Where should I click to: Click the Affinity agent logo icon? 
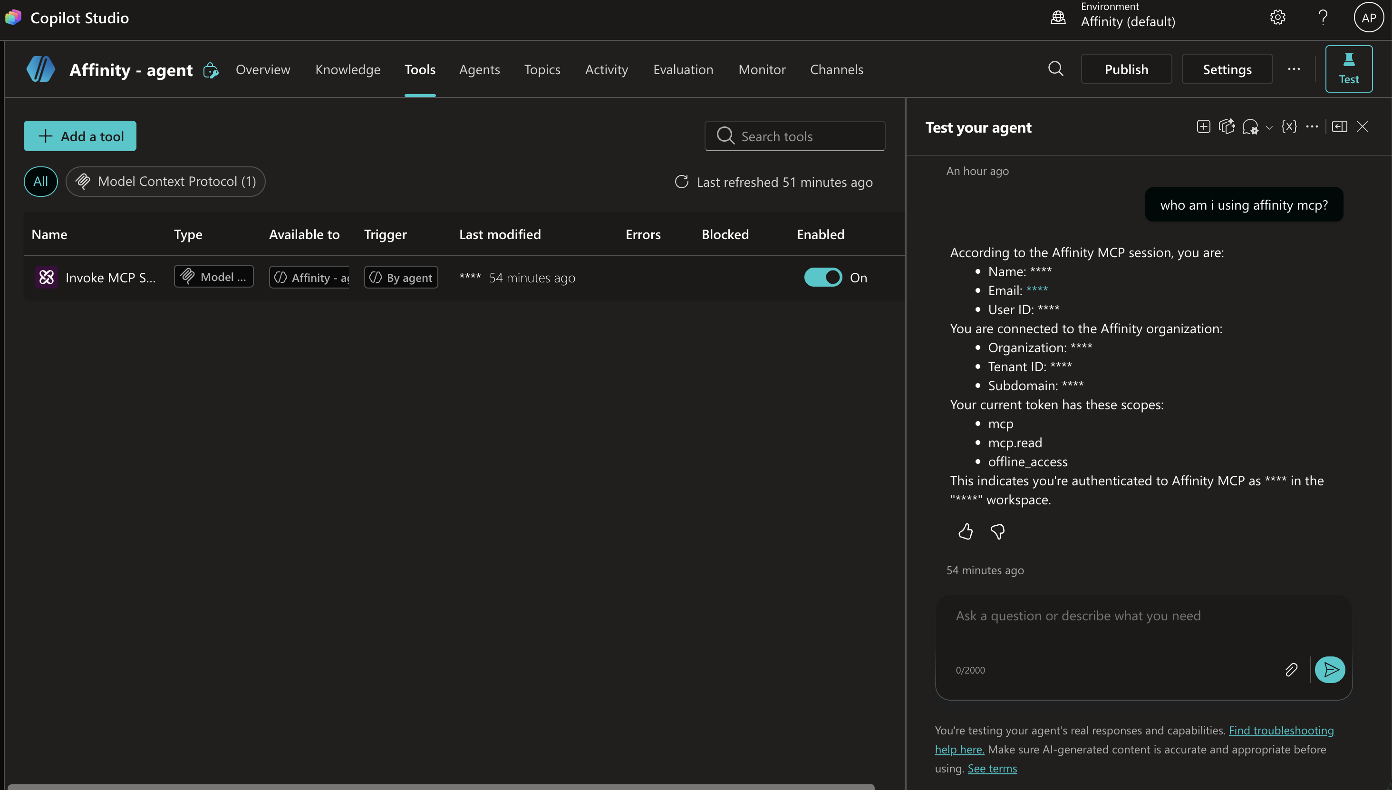41,69
